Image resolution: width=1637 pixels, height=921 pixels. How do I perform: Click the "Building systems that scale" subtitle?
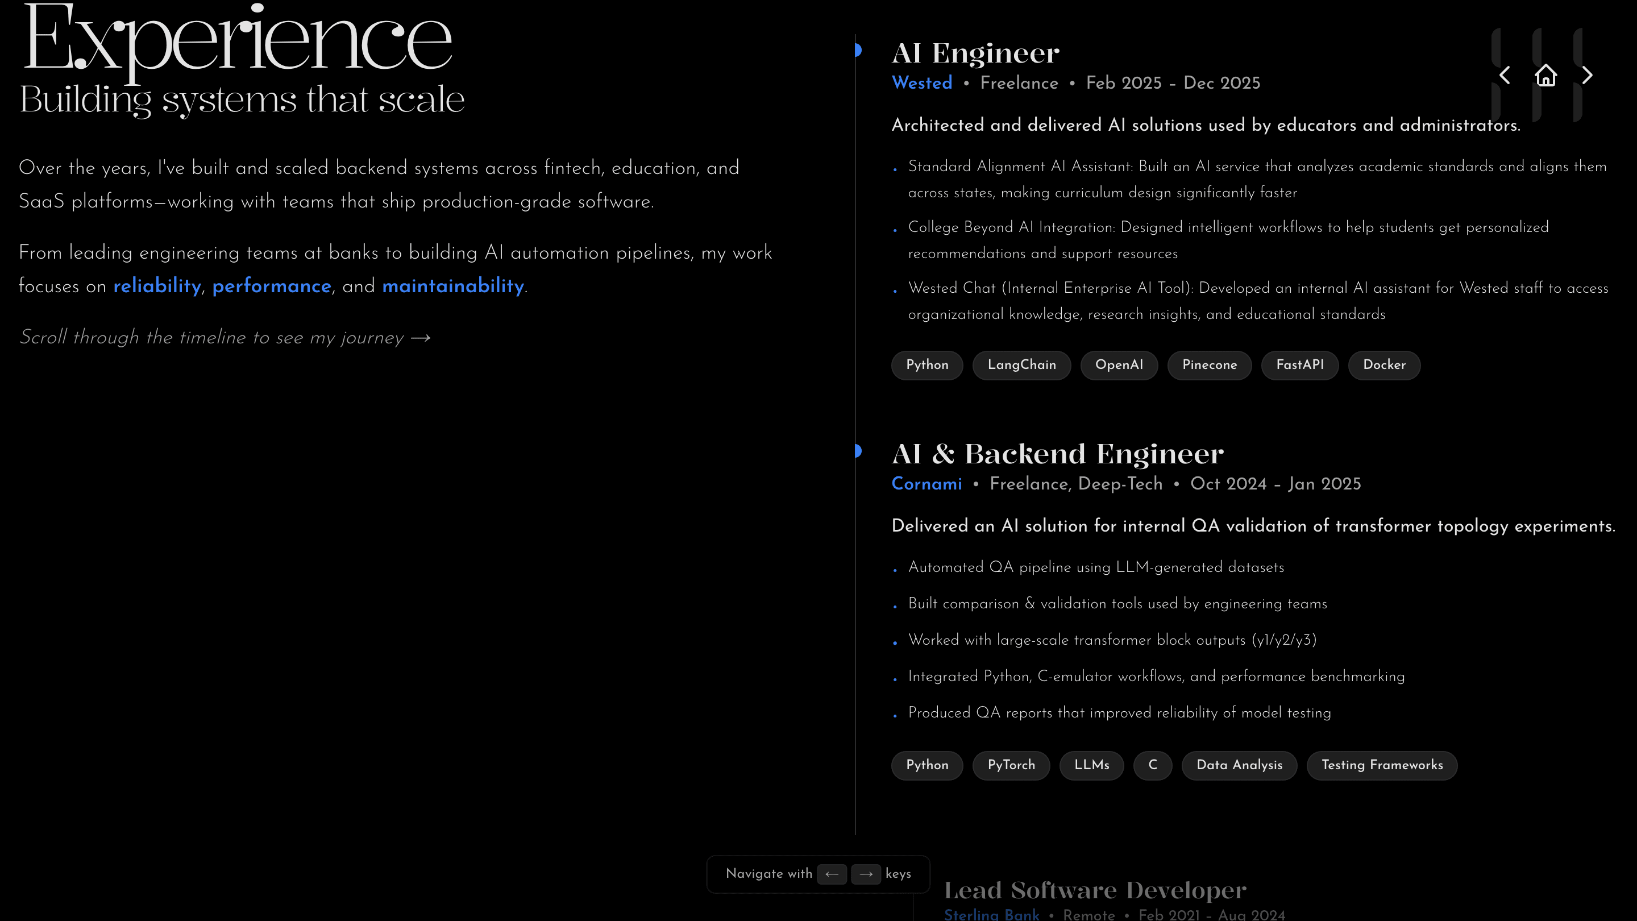(x=242, y=100)
